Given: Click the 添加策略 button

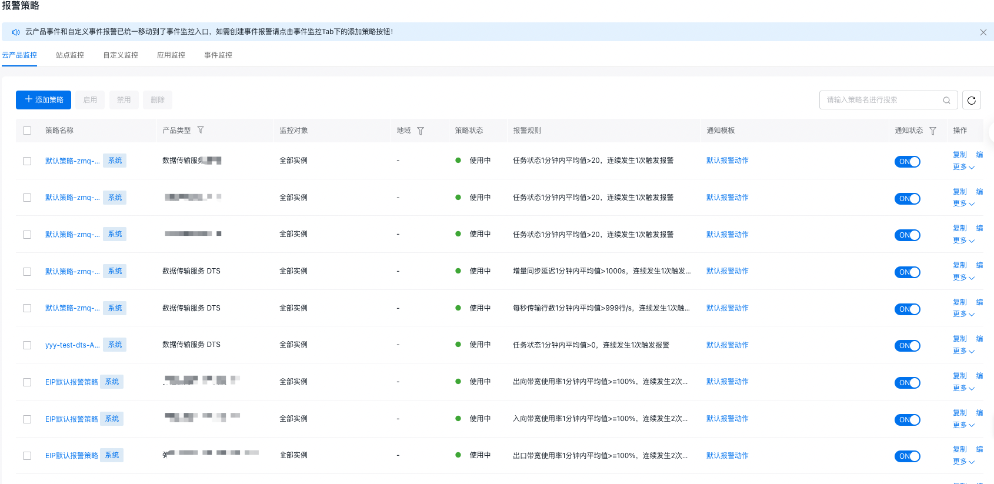Looking at the screenshot, I should coord(44,100).
